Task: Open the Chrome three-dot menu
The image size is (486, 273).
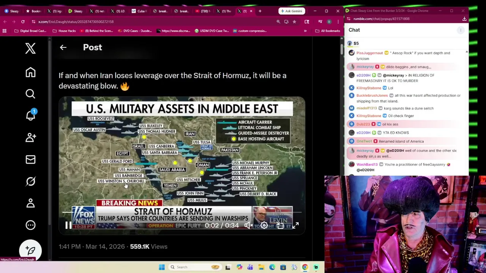Action: 338,22
